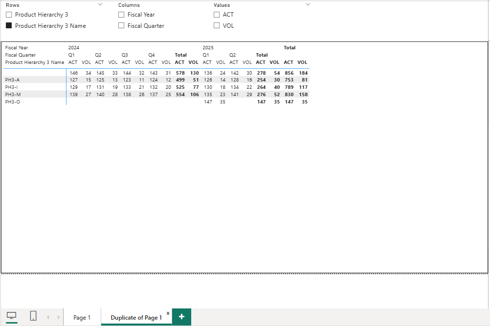The width and height of the screenshot is (490, 326).
Task: Uncheck Product Hierarchy 3 Name checkbox
Action: tap(9, 25)
